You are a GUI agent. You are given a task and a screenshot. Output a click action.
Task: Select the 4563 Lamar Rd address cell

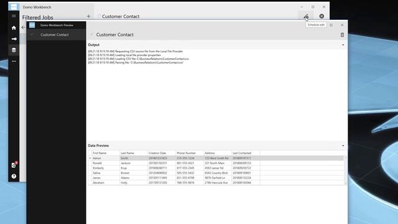217,168
